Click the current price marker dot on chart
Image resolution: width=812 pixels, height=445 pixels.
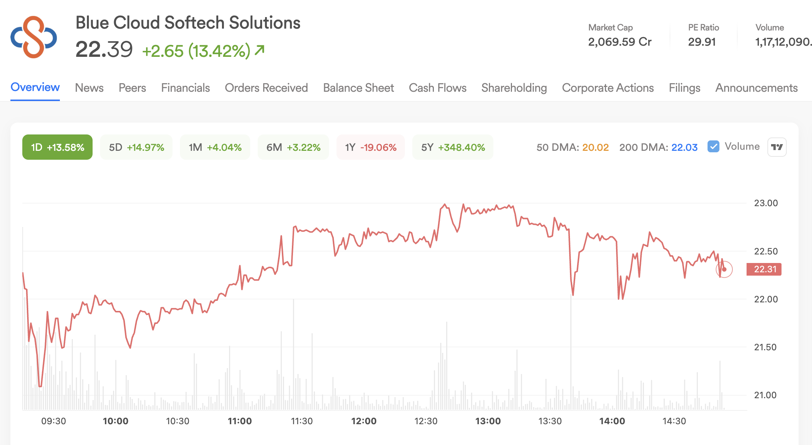point(724,269)
